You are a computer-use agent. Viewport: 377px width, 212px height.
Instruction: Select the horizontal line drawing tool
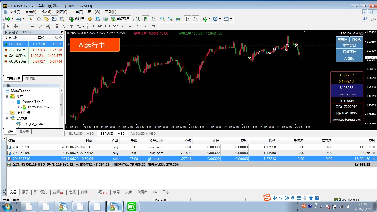pos(33,26)
